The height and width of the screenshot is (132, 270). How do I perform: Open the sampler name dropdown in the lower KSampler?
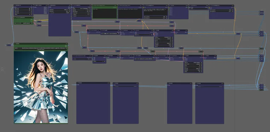click(193, 68)
